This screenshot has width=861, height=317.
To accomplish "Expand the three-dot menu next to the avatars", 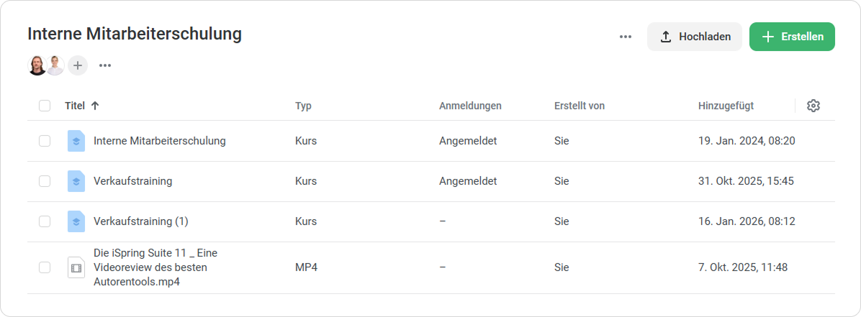I will (105, 65).
